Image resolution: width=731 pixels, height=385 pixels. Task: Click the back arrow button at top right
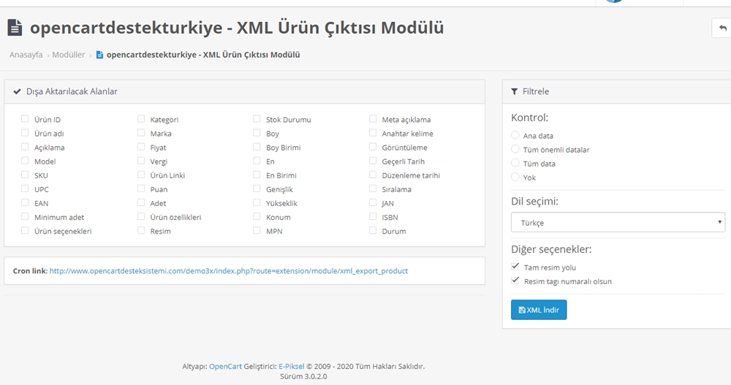[x=721, y=28]
